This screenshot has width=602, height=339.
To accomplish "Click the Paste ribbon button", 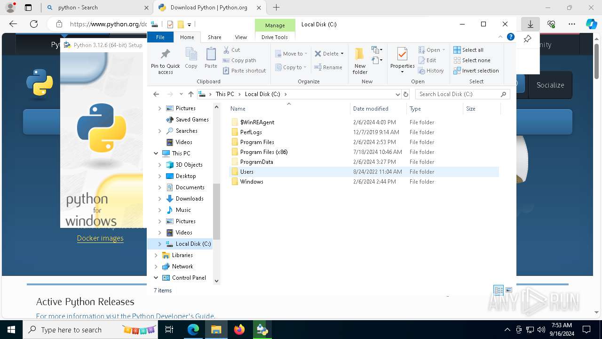I will (x=211, y=58).
